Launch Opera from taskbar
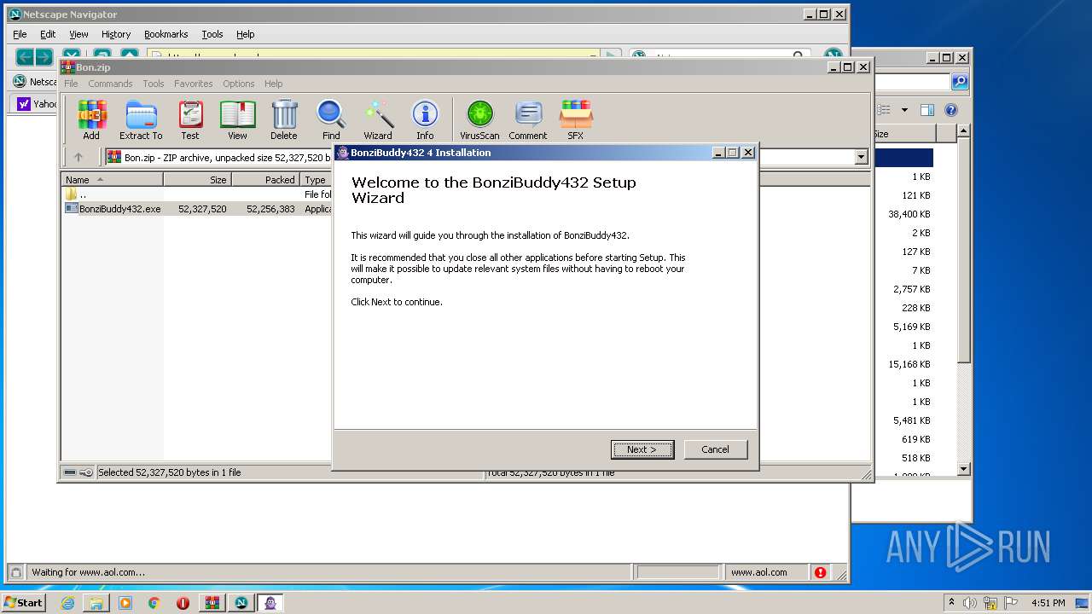The width and height of the screenshot is (1092, 614). click(183, 603)
